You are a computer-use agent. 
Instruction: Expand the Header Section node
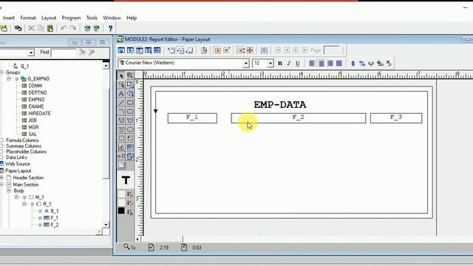[1, 177]
